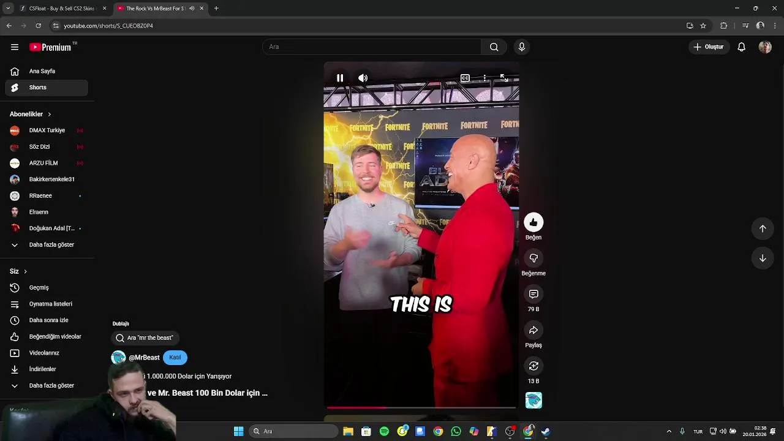Image resolution: width=784 pixels, height=441 pixels.
Task: Open the Windows Start menu
Action: (x=238, y=431)
